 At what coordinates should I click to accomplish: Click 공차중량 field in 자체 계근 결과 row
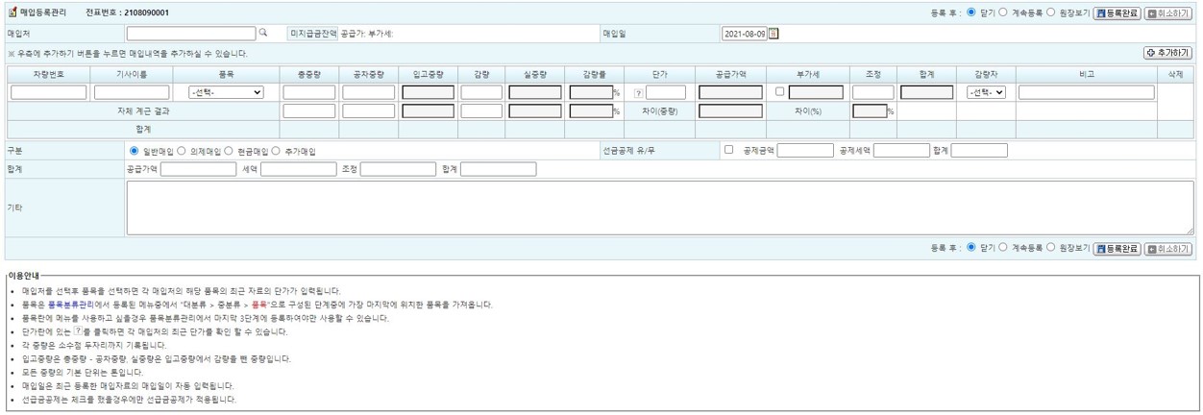click(369, 111)
